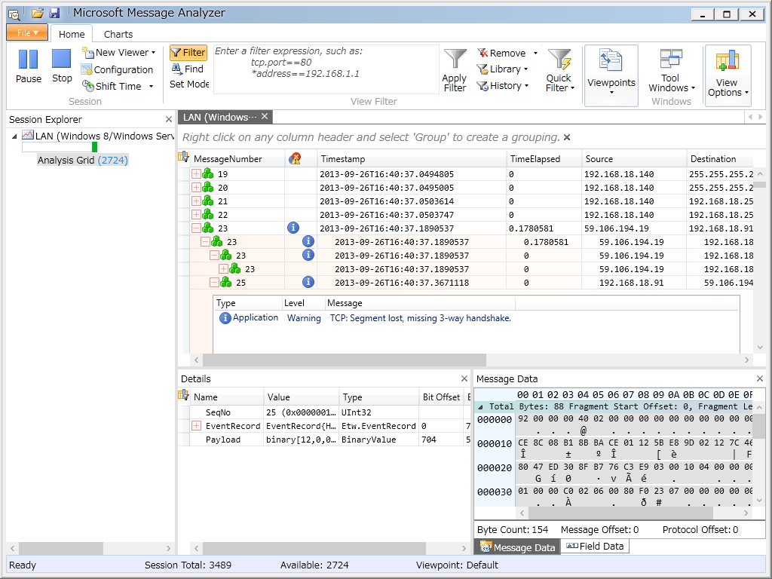Select the SeqNo field row
Image resolution: width=772 pixels, height=579 pixels.
tap(325, 412)
